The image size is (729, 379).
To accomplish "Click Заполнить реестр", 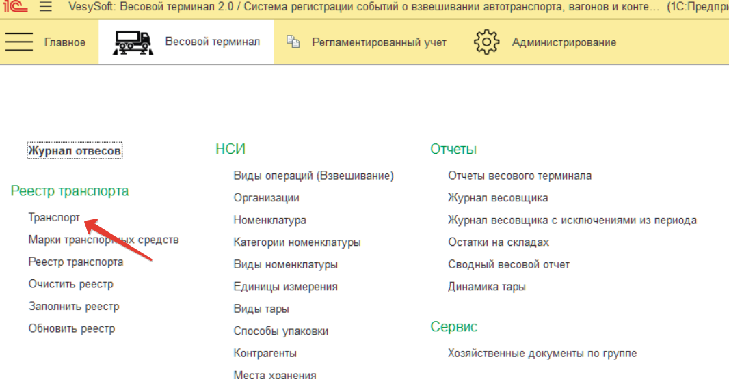I will pos(73,307).
